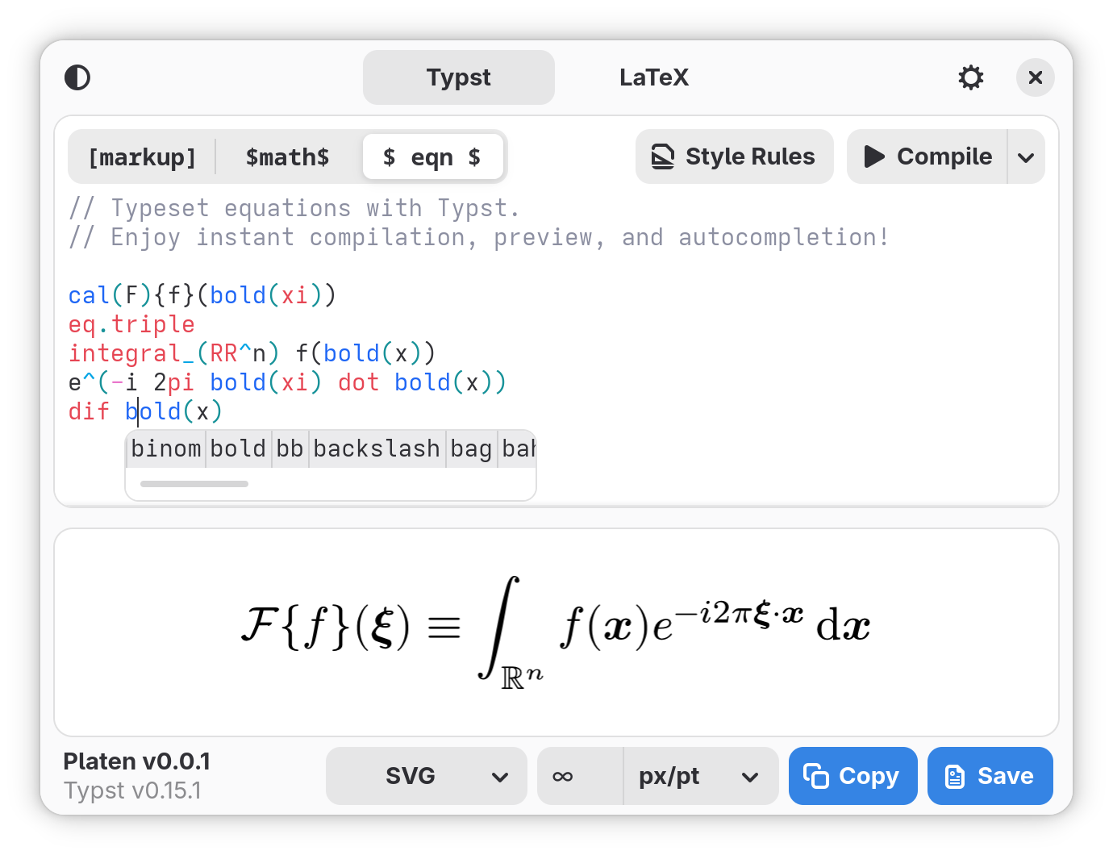The image size is (1113, 855).
Task: Click 'Platen v0.0.1' label
Action: 137,761
